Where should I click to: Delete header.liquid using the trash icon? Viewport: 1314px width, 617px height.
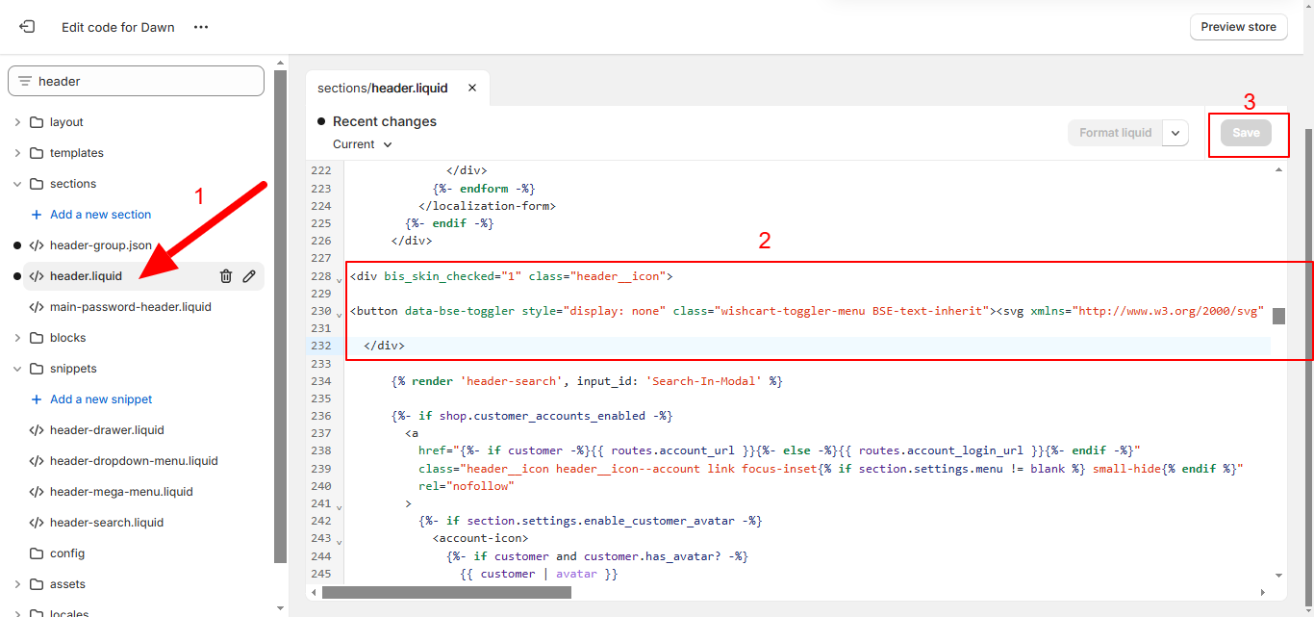pos(226,276)
